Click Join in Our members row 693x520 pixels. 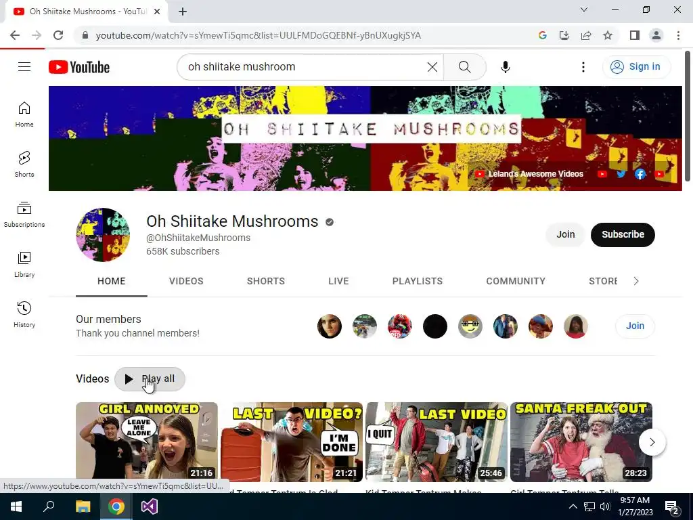click(635, 326)
